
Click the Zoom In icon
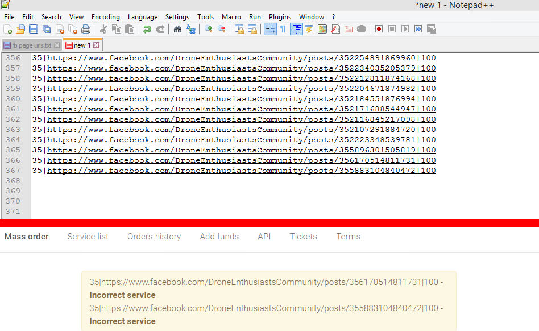coord(208,29)
